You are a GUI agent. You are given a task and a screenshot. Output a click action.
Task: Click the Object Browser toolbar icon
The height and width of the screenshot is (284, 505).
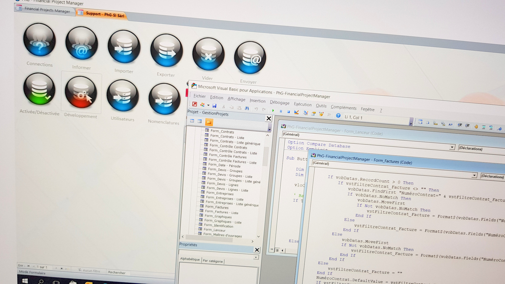321,114
